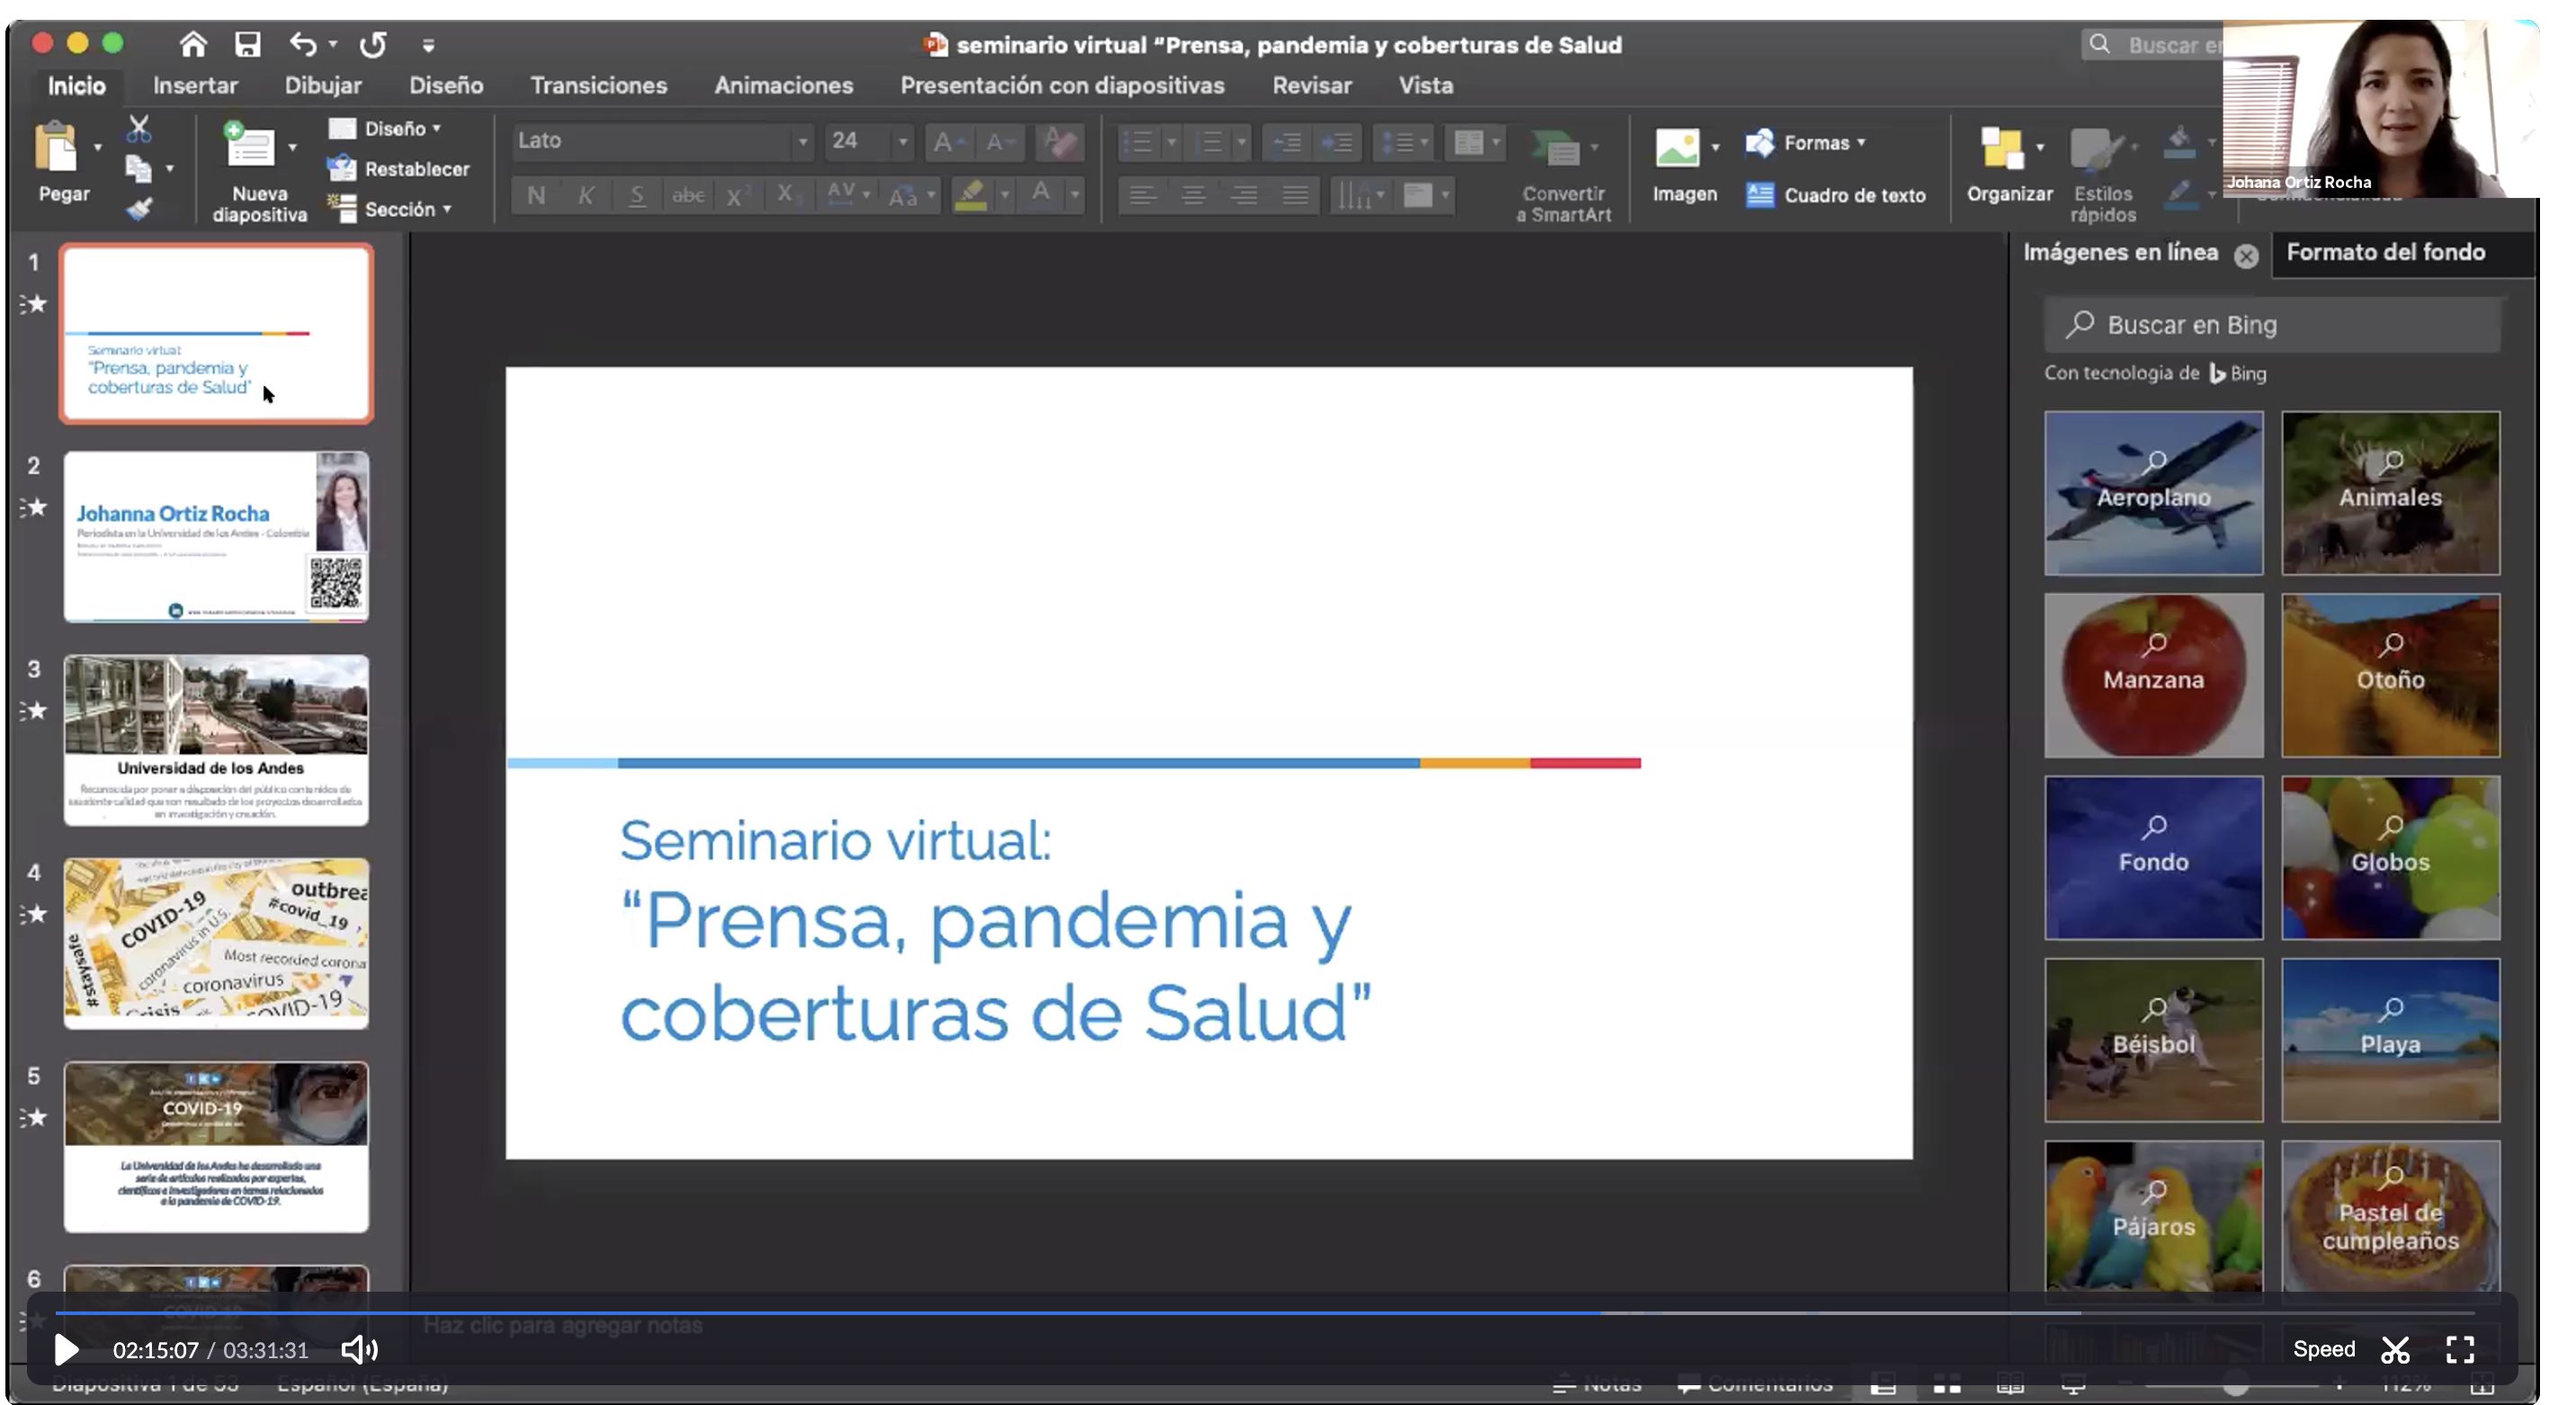
Task: Click the Estilos rápidos icon
Action: click(2095, 149)
